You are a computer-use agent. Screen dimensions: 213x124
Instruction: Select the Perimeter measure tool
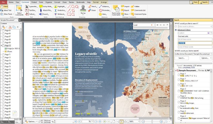104,10
